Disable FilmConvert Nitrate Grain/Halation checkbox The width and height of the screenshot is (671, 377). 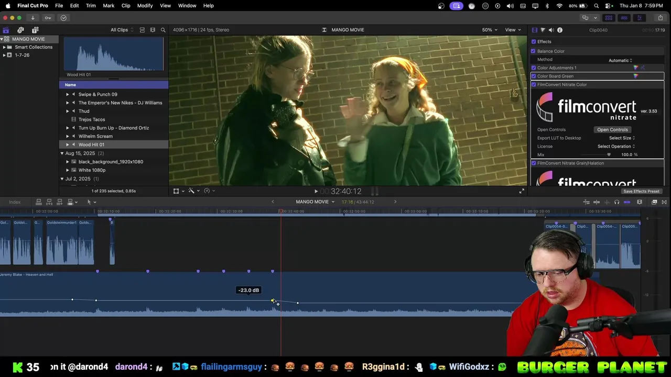534,163
